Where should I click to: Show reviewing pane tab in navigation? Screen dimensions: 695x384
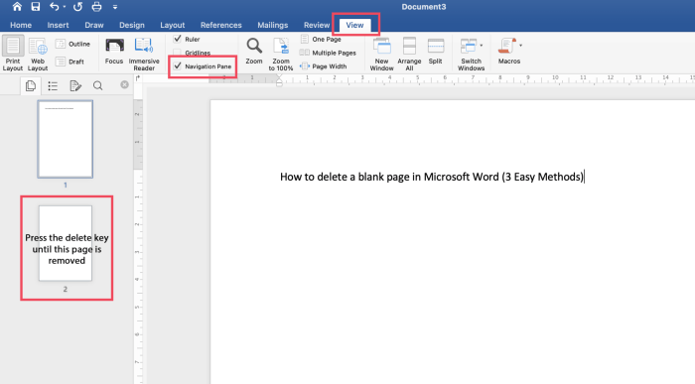pyautogui.click(x=75, y=86)
